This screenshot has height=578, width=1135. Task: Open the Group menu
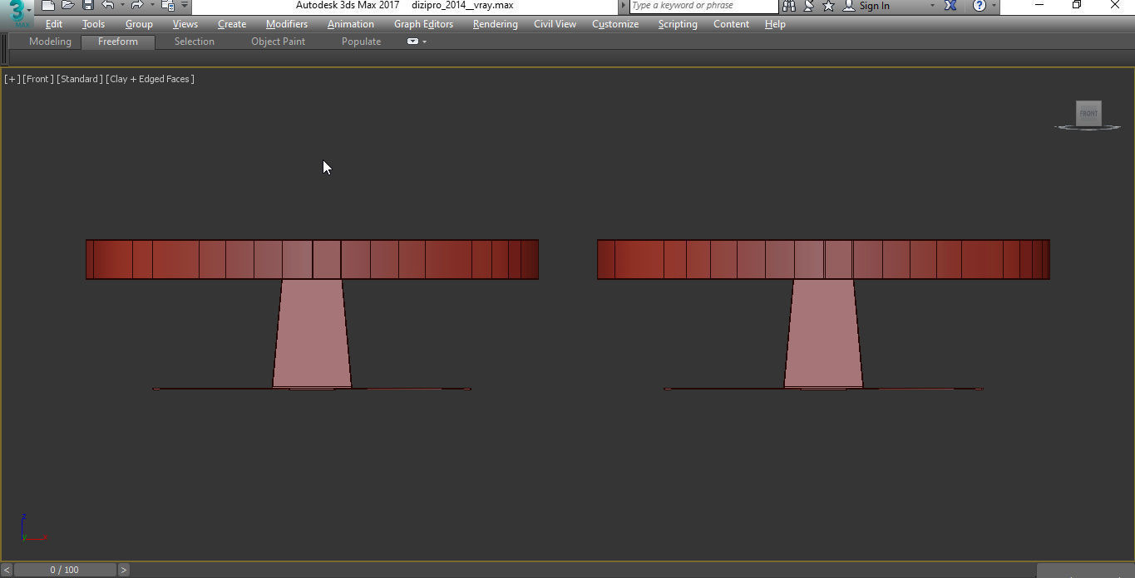pyautogui.click(x=139, y=24)
